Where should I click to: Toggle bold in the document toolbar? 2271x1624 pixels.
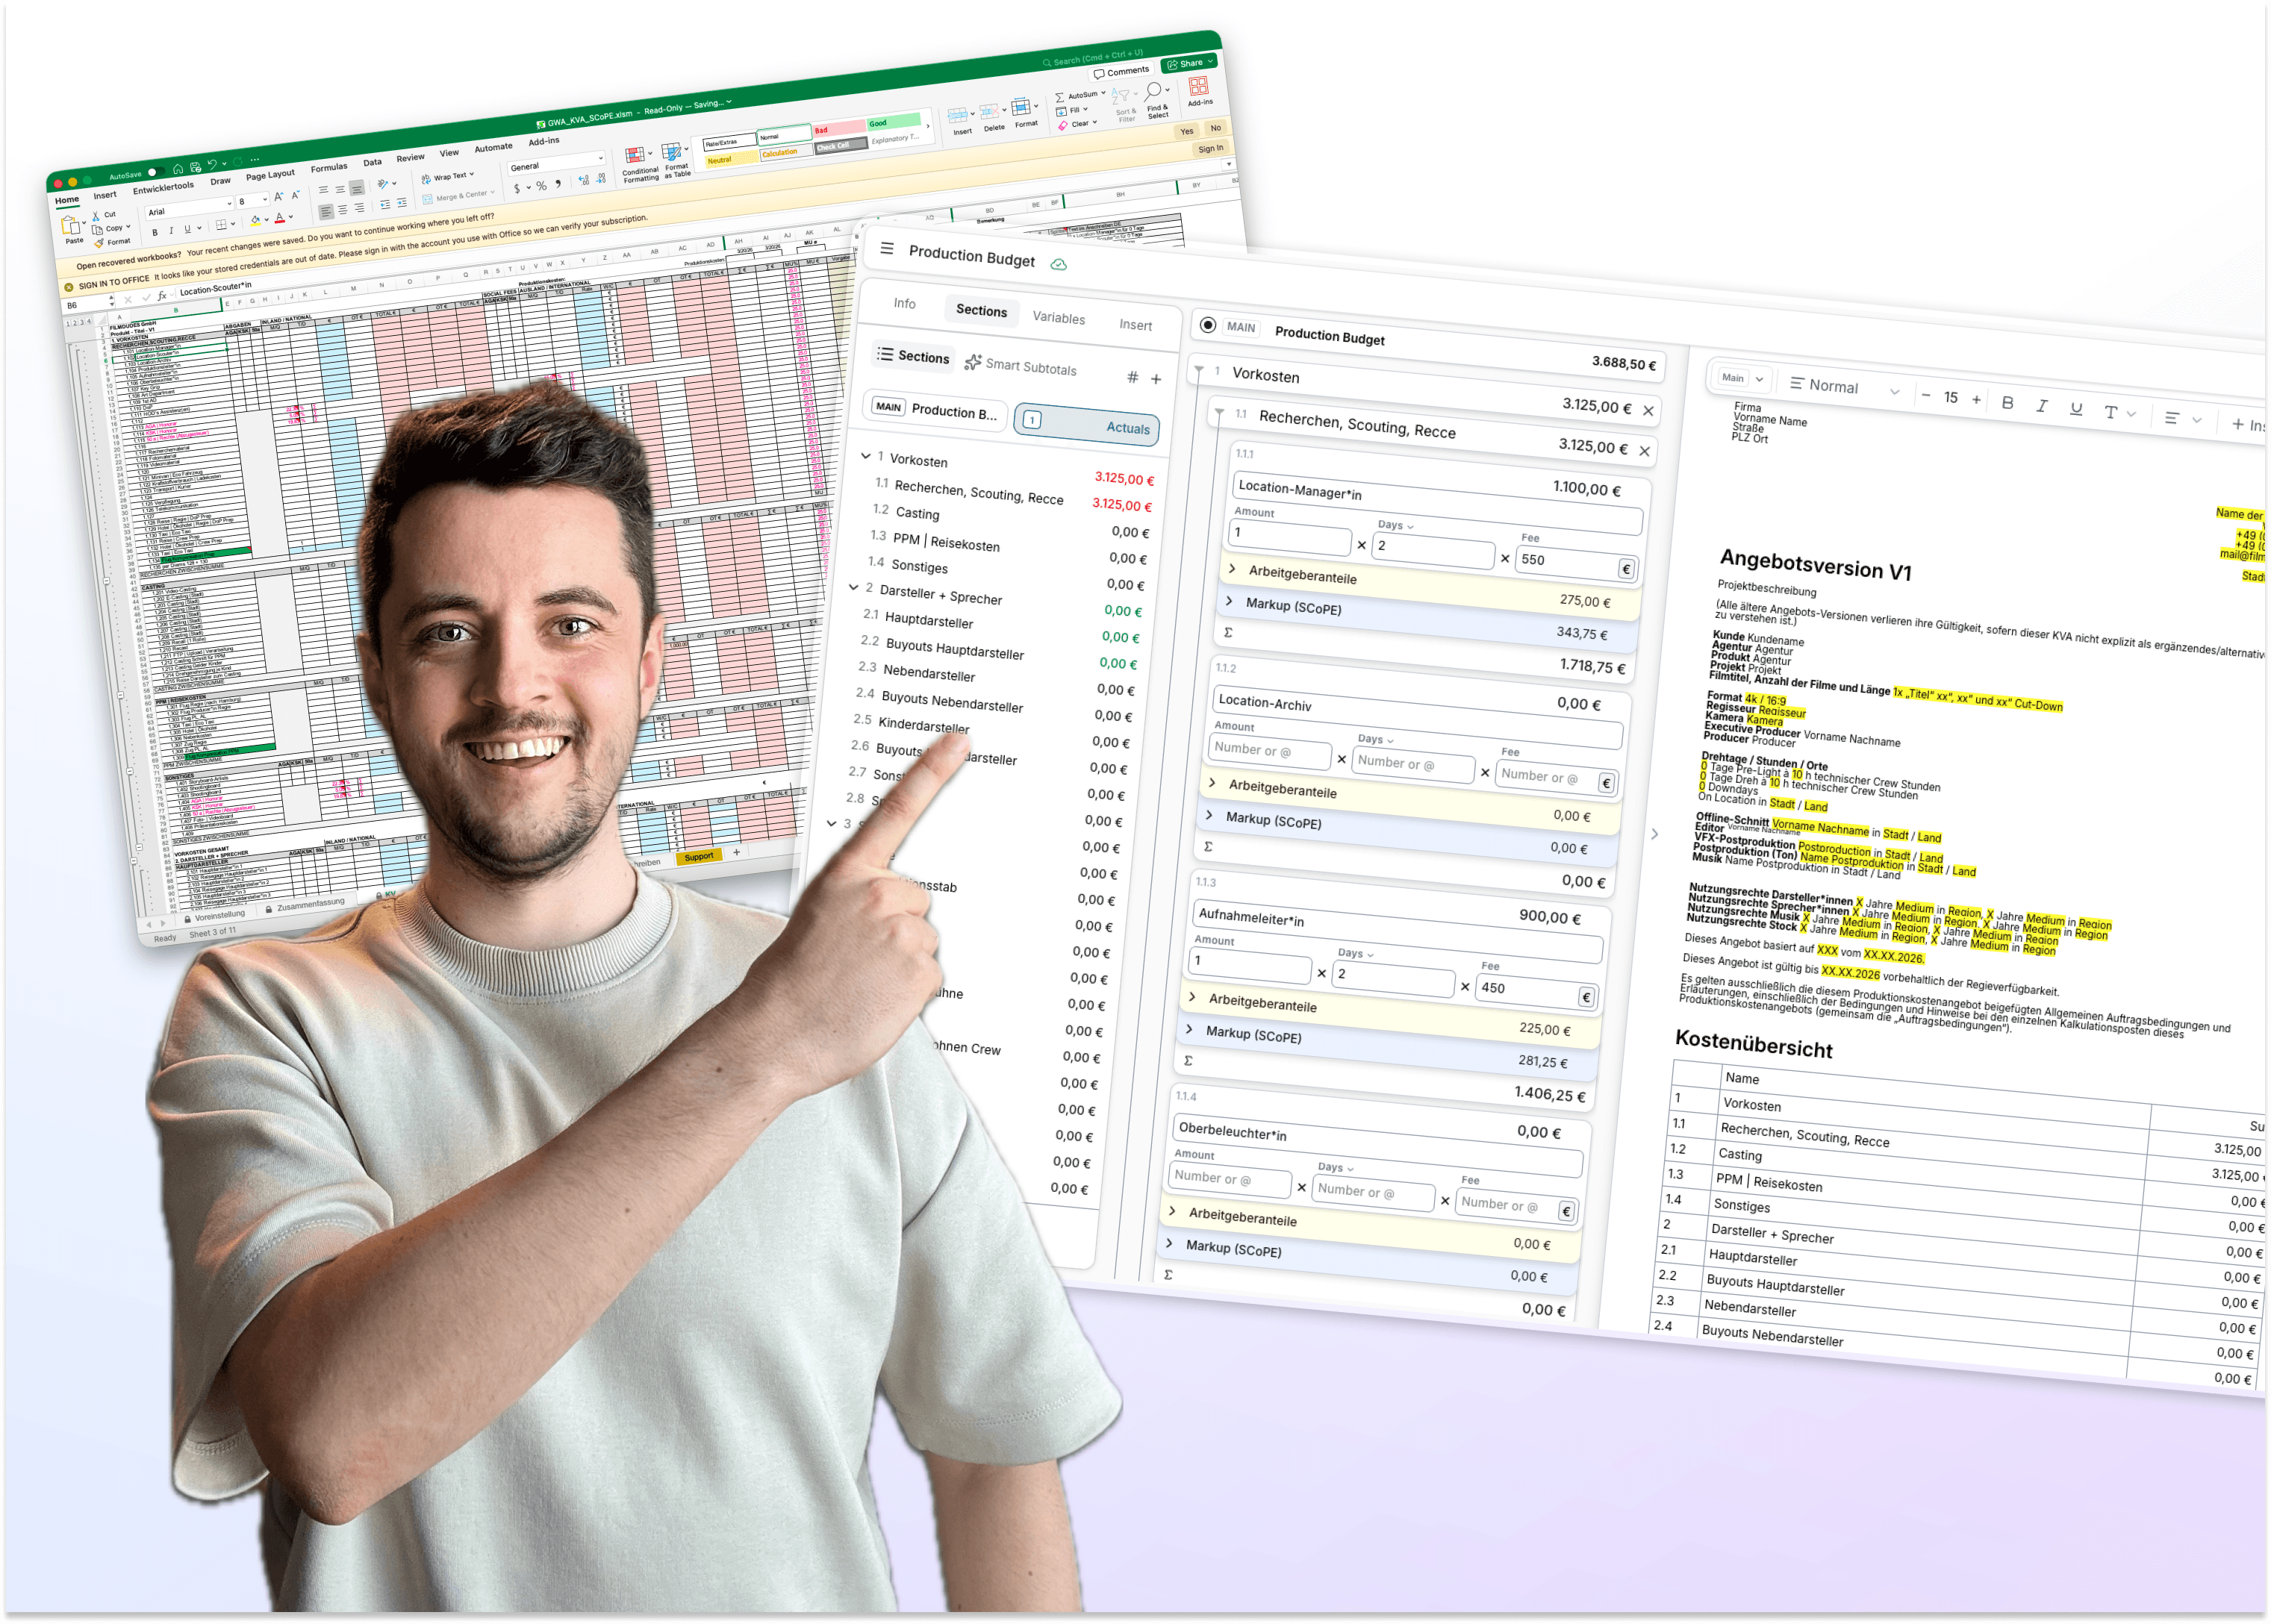[2007, 402]
